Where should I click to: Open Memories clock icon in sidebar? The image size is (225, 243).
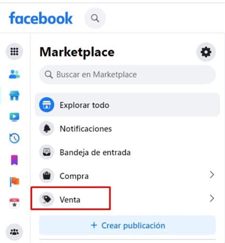tap(14, 138)
